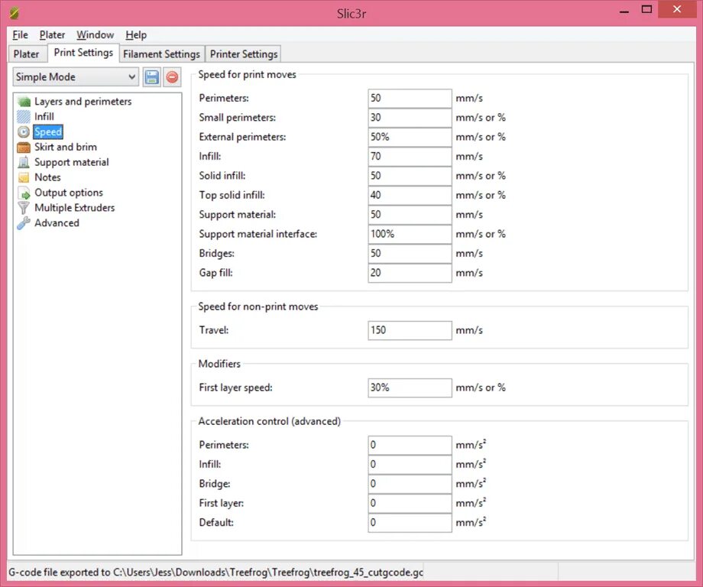
Task: Click the Acceleration control (advanced) heading
Action: (x=270, y=421)
